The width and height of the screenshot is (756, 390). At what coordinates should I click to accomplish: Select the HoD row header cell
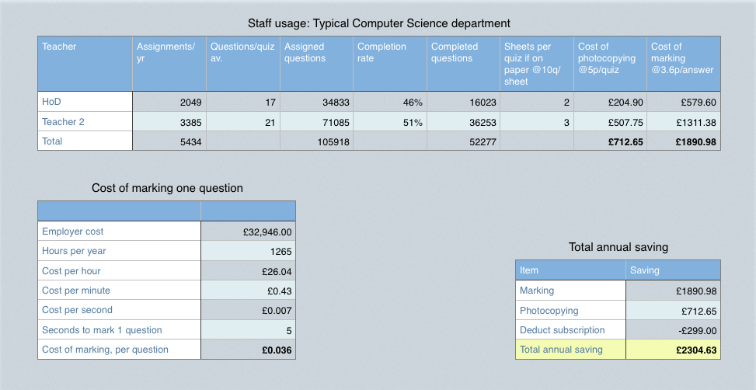84,102
